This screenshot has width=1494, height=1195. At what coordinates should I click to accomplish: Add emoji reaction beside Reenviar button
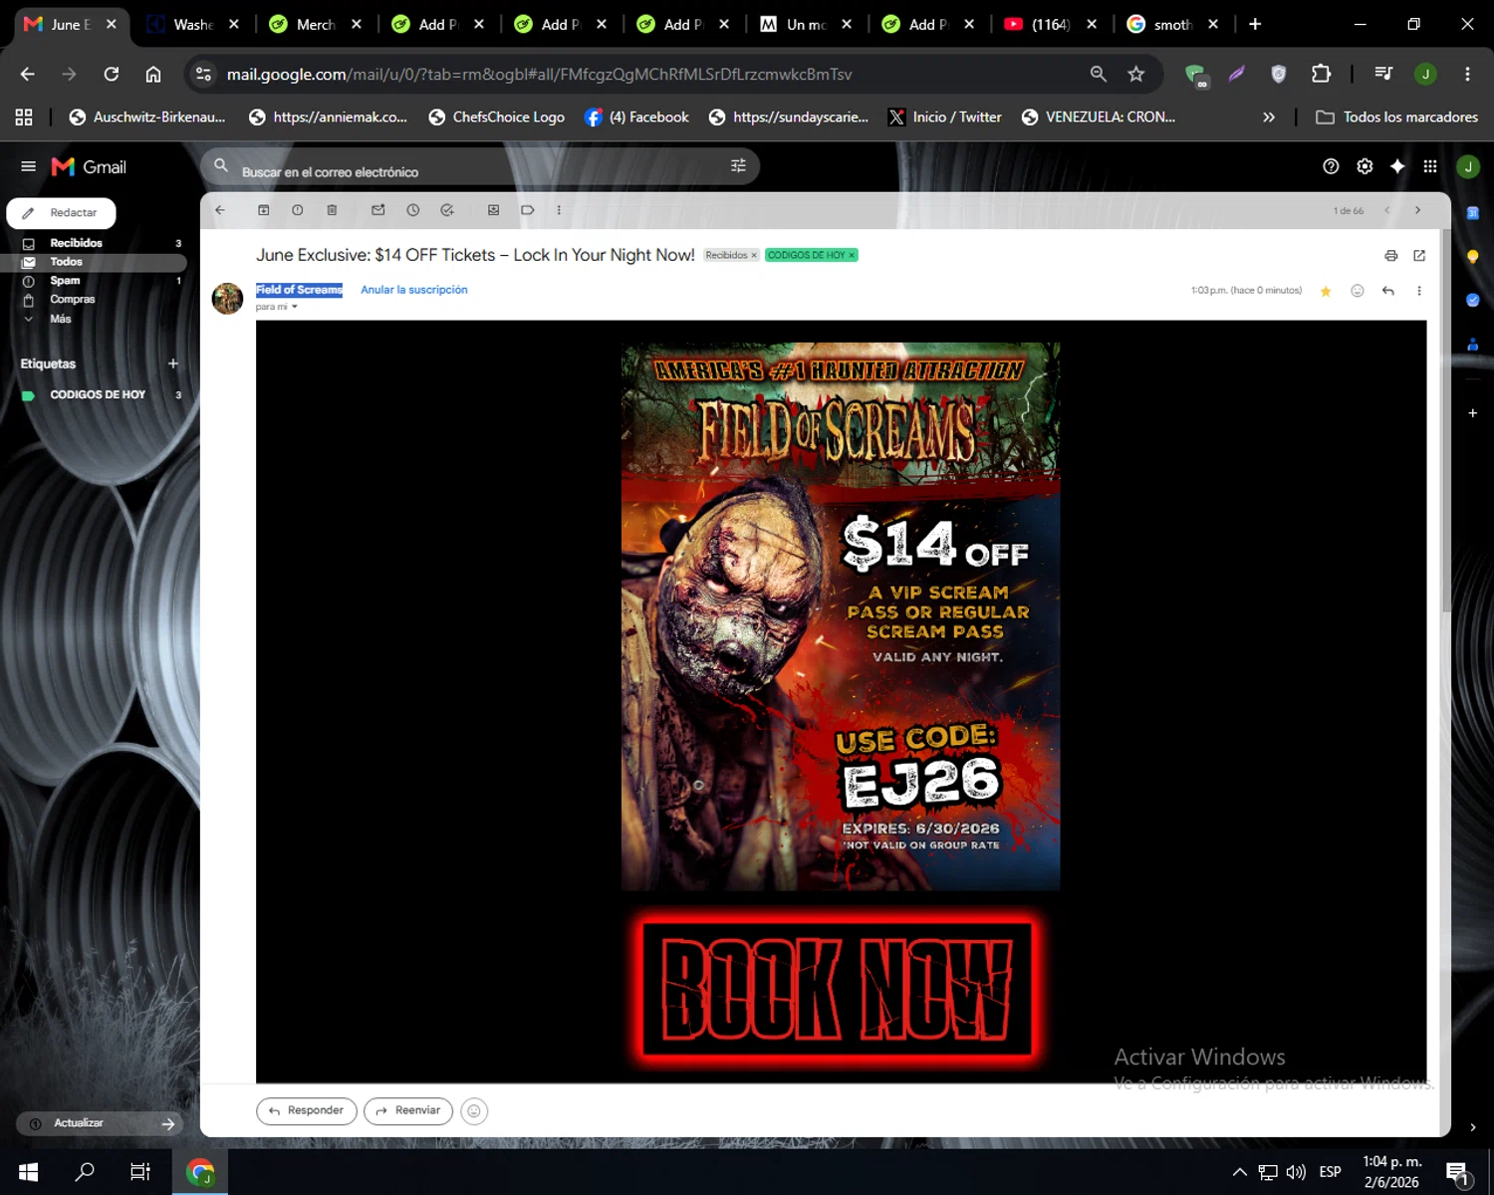click(474, 1111)
